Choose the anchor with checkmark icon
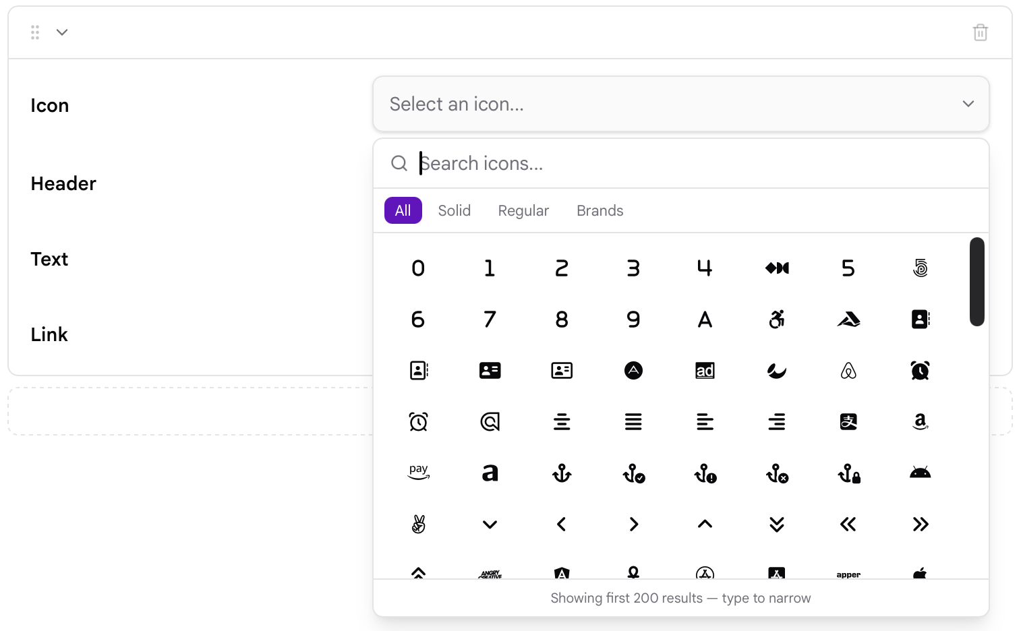 [633, 473]
